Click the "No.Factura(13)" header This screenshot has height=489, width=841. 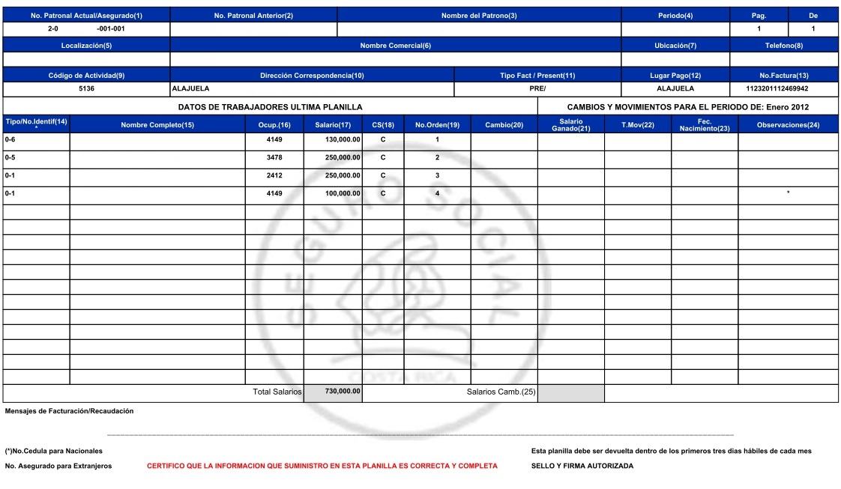coord(783,76)
